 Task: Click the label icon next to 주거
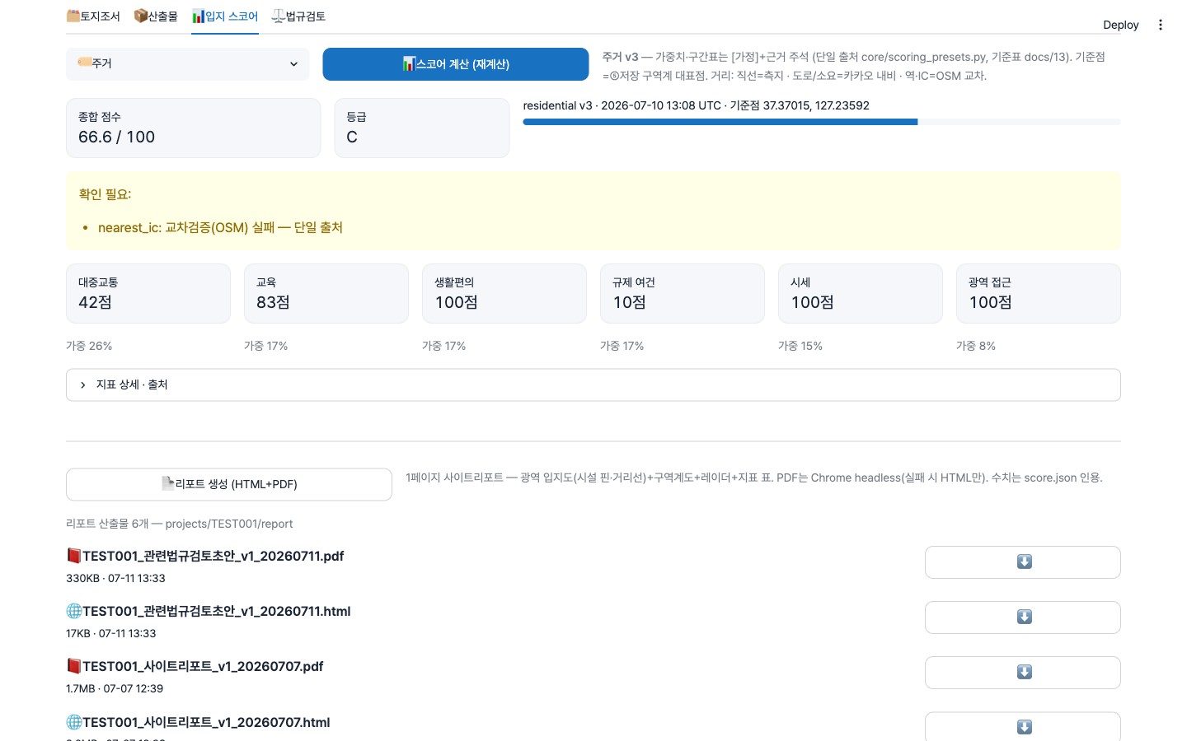coord(84,62)
